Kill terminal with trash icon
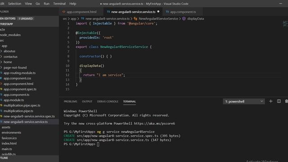The height and width of the screenshot is (162, 288). [286, 101]
